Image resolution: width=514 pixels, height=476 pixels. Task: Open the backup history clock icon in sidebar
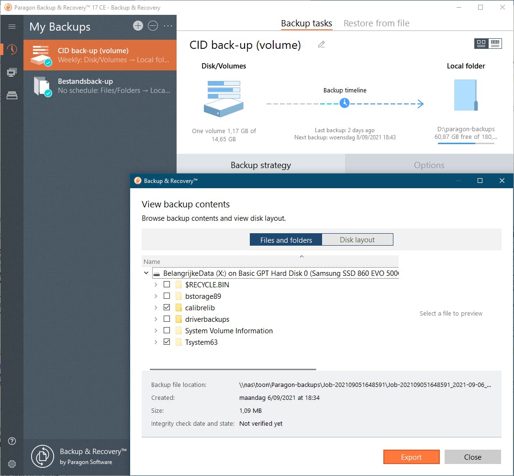point(12,49)
